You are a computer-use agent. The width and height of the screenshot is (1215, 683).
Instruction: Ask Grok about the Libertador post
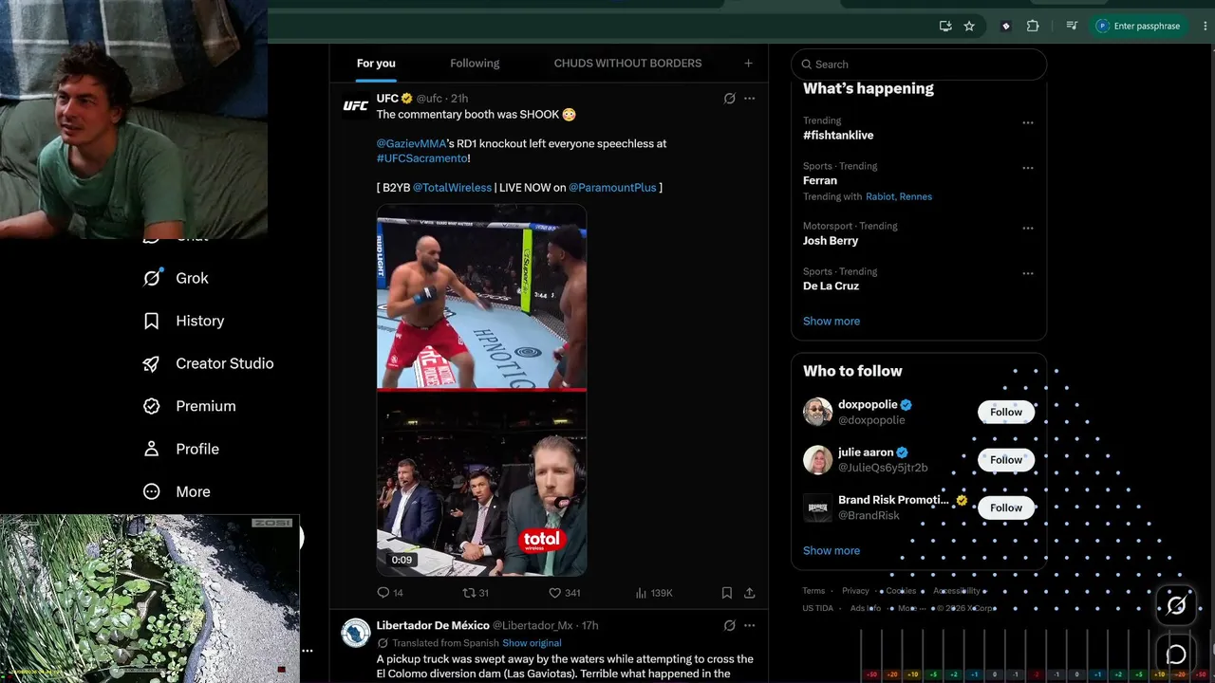(729, 626)
